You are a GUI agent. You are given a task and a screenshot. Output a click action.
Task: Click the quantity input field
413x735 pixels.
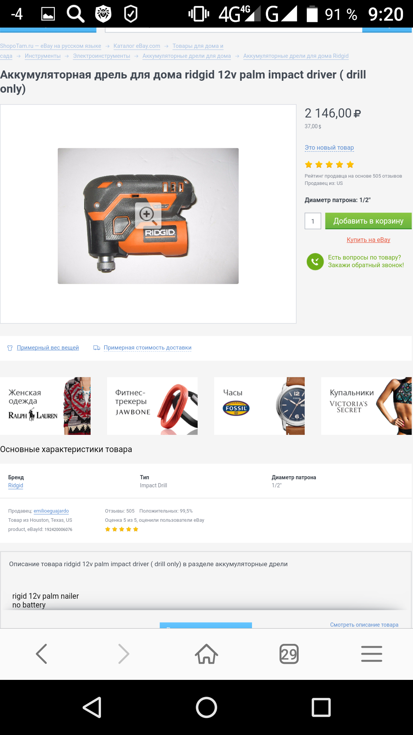tap(313, 221)
